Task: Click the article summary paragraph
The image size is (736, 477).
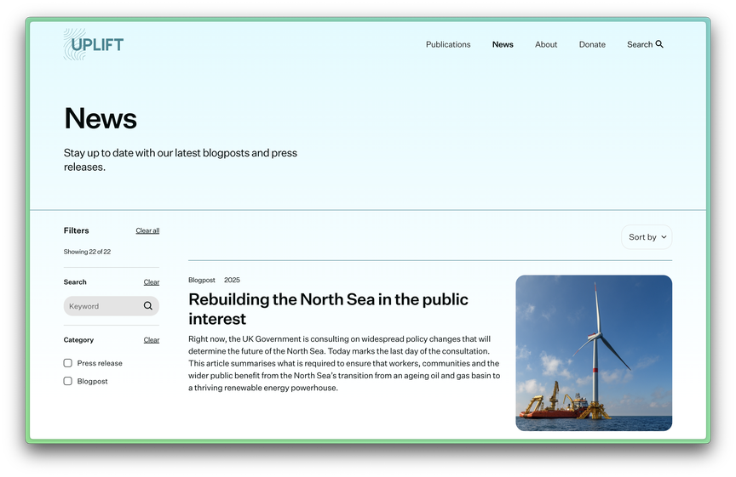Action: click(x=344, y=363)
